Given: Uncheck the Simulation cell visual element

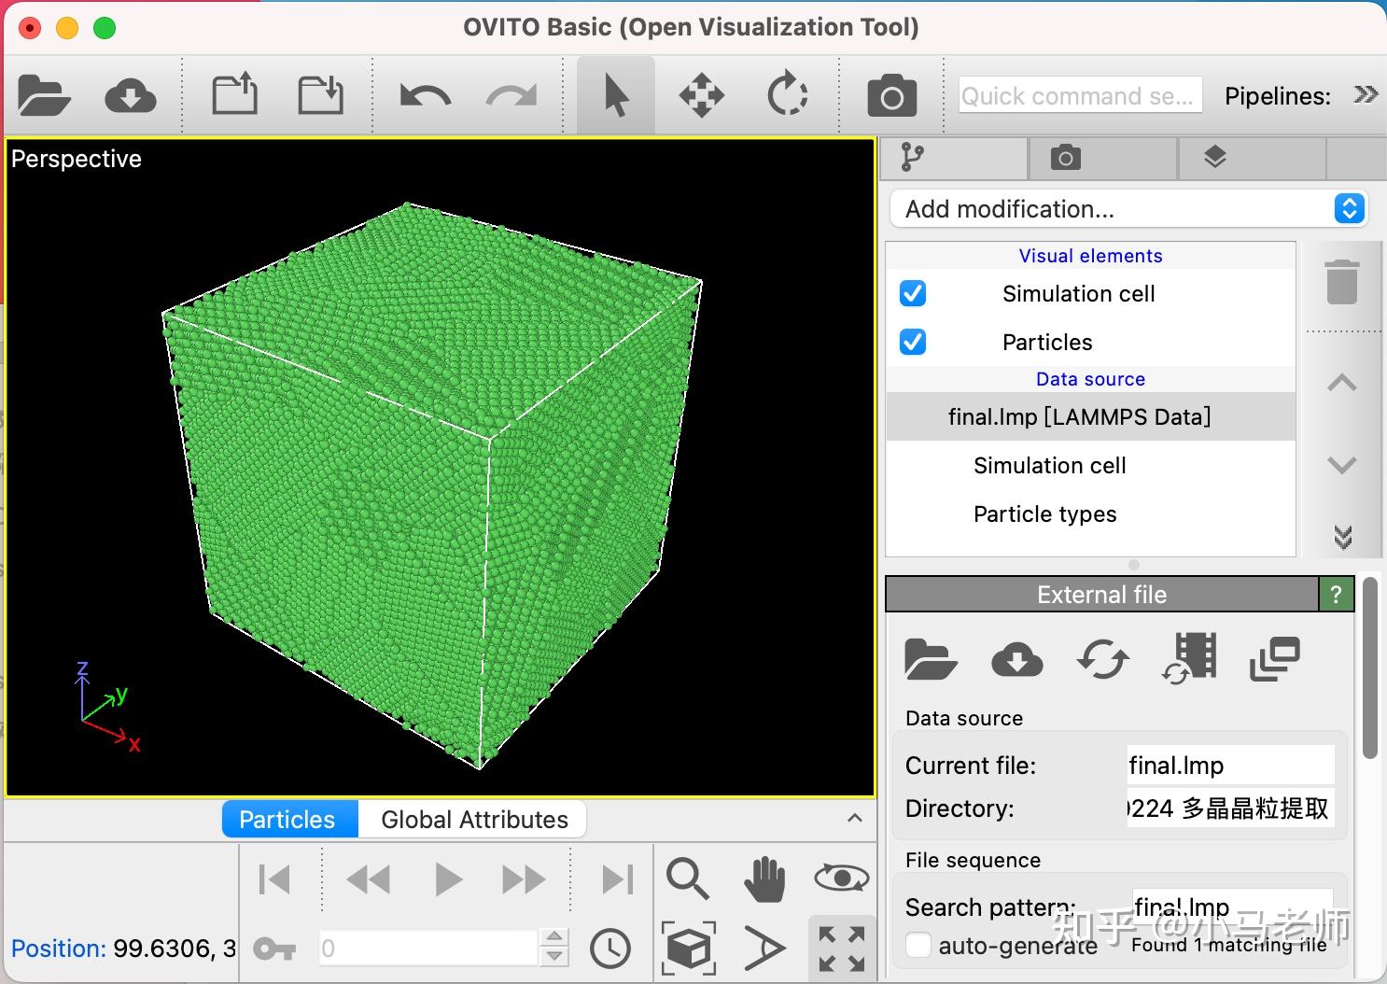Looking at the screenshot, I should (x=912, y=294).
